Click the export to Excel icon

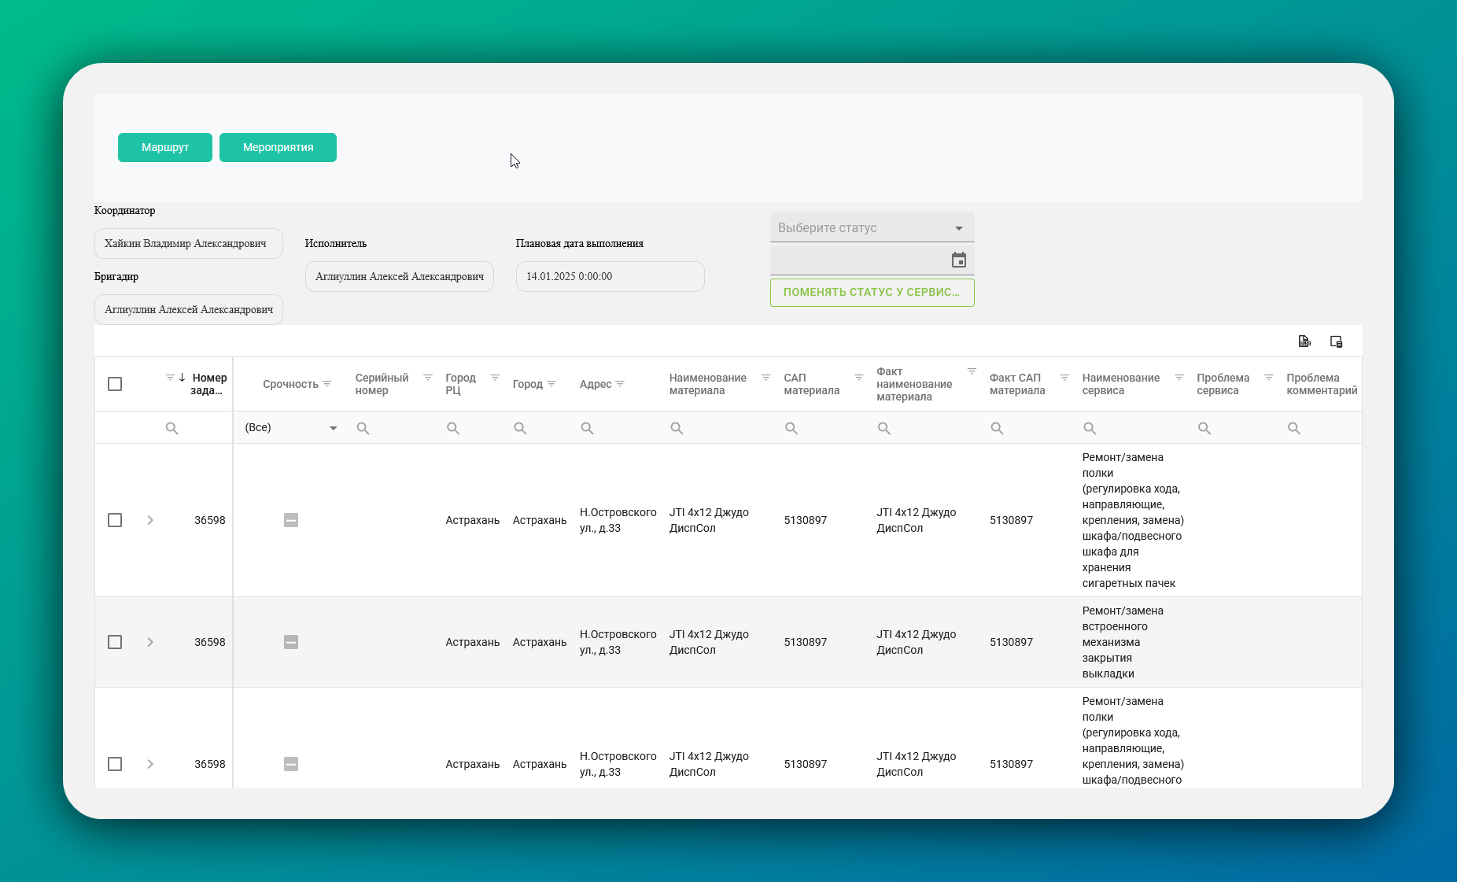[x=1304, y=341]
